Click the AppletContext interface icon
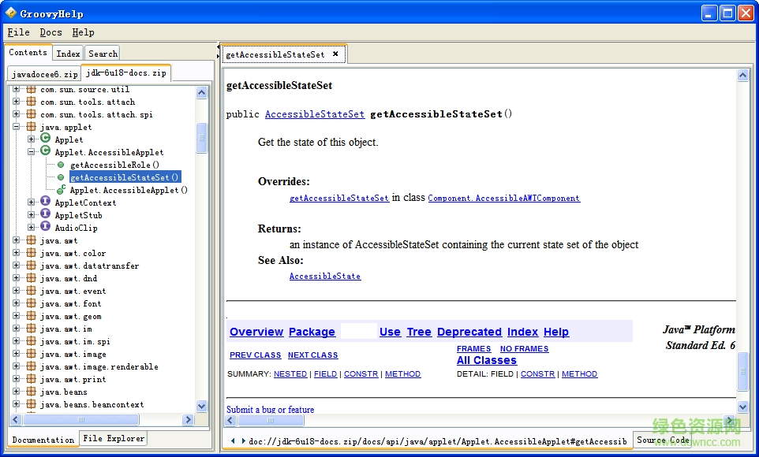Image resolution: width=759 pixels, height=457 pixels. (46, 202)
